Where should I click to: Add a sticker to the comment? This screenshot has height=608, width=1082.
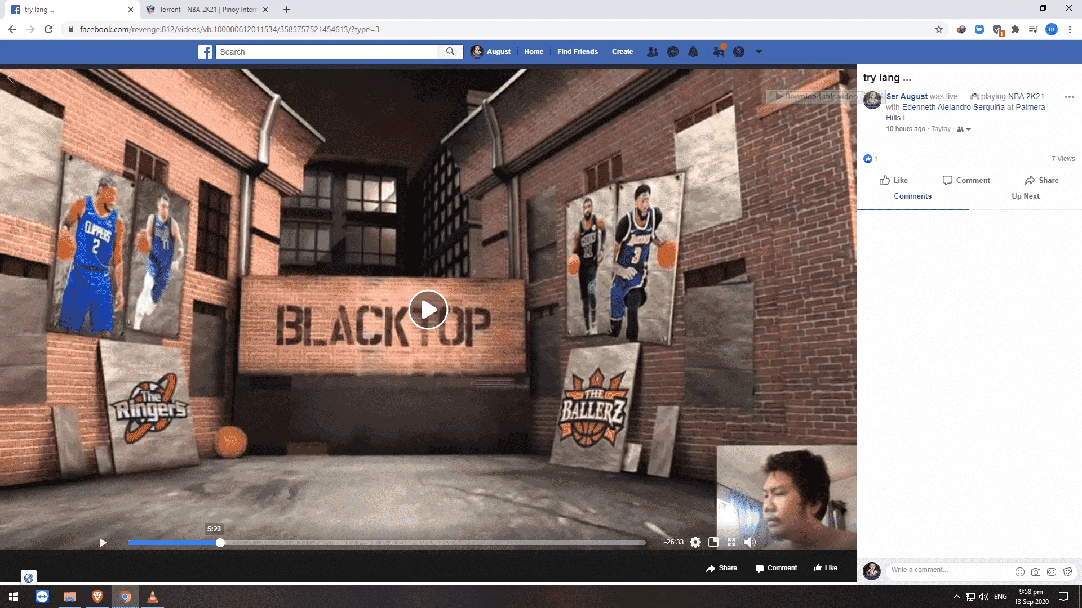pyautogui.click(x=1067, y=572)
